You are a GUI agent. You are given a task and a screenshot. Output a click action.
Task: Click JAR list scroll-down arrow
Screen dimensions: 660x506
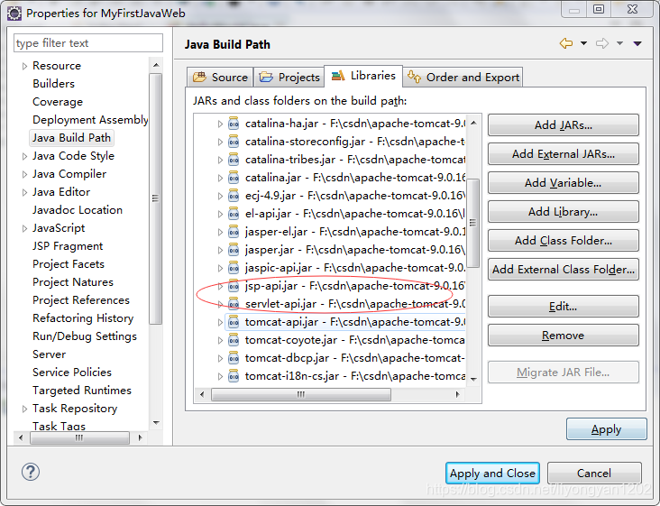(473, 380)
